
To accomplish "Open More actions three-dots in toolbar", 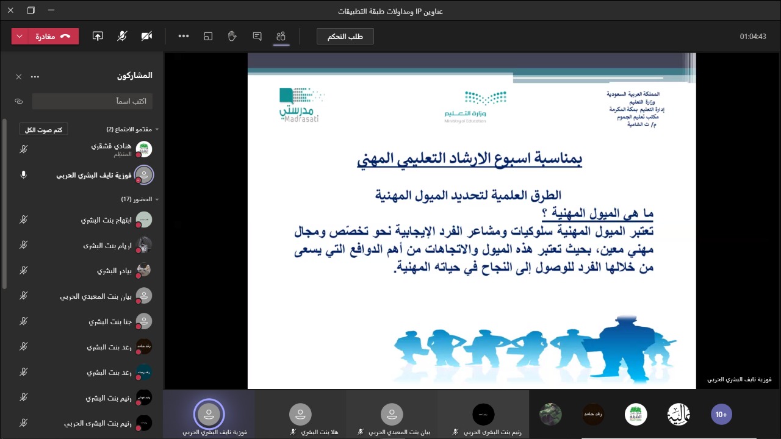I will point(184,37).
